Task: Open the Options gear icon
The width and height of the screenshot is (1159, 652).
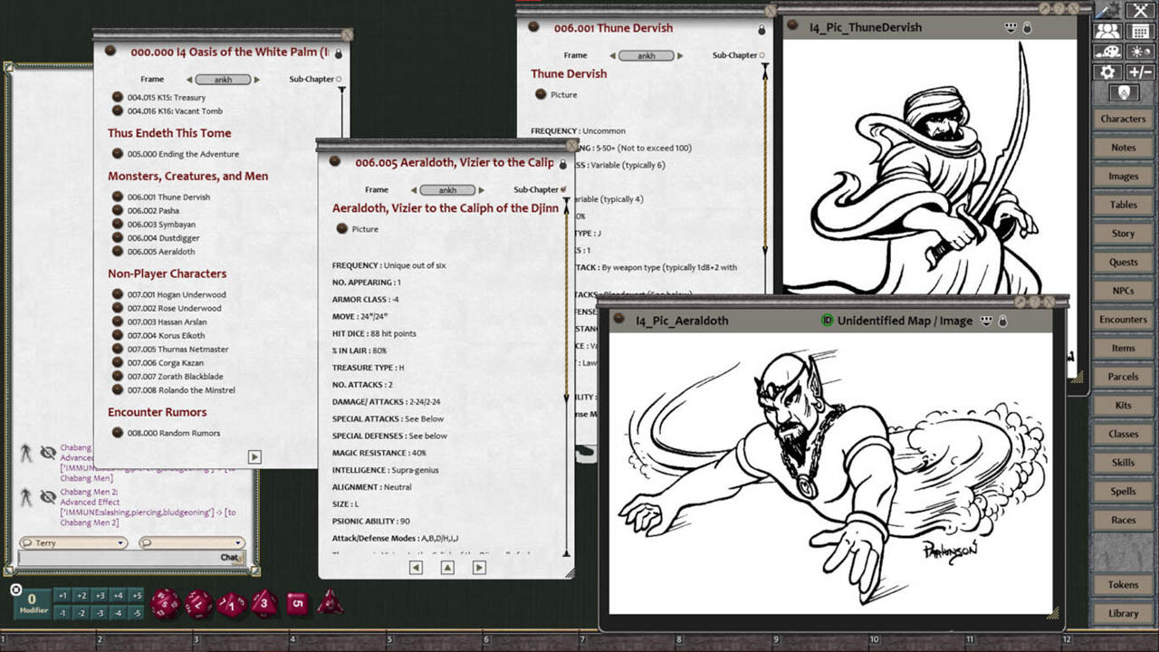Action: point(1107,72)
